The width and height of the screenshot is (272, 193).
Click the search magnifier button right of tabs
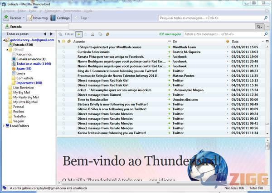pos(259,27)
